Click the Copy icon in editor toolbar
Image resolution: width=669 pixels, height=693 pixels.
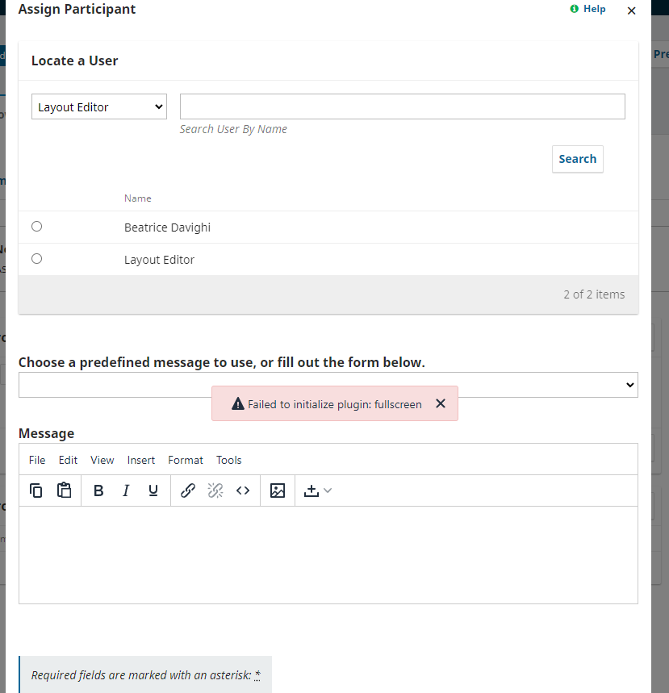[36, 491]
